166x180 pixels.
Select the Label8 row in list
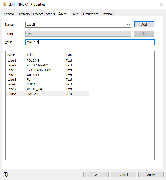coord(47,94)
